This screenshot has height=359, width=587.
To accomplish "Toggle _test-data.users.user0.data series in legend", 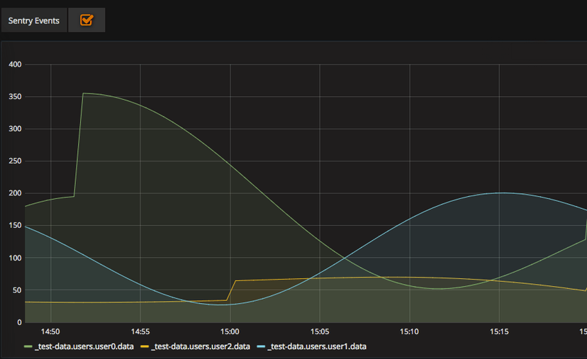I will (84, 346).
